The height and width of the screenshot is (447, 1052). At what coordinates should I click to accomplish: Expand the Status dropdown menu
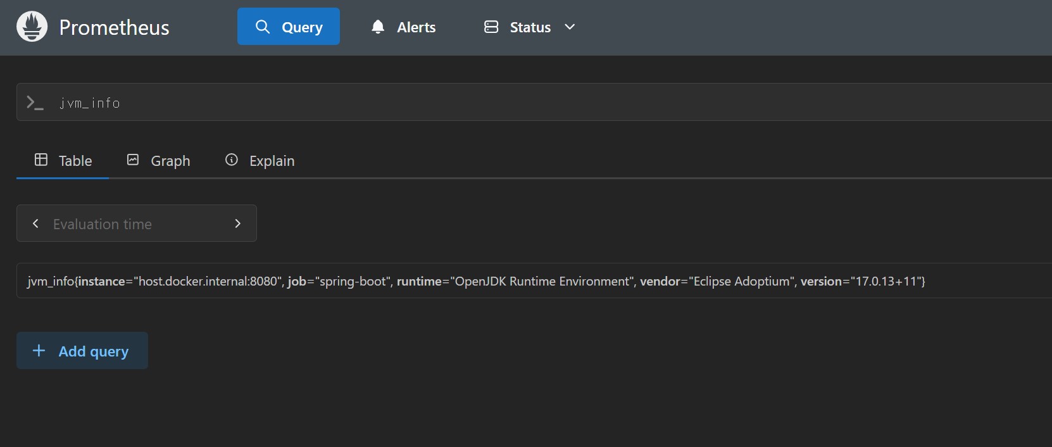(x=530, y=27)
